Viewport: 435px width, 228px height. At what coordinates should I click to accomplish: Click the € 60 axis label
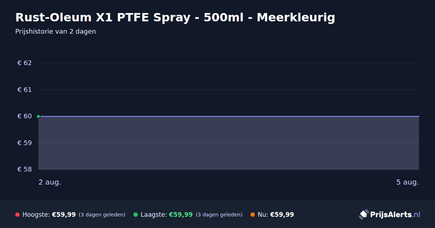pyautogui.click(x=25, y=116)
